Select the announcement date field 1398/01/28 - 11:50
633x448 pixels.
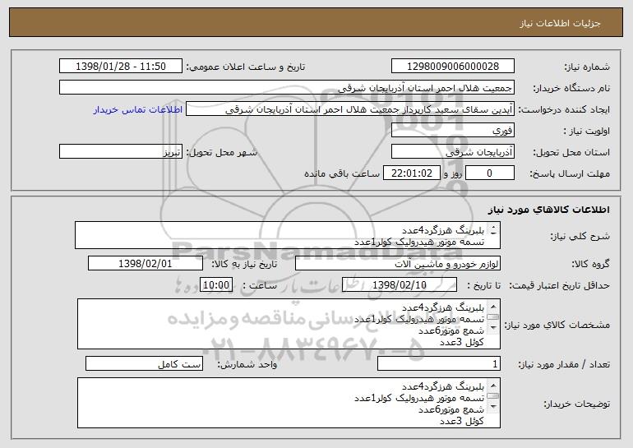pos(121,66)
